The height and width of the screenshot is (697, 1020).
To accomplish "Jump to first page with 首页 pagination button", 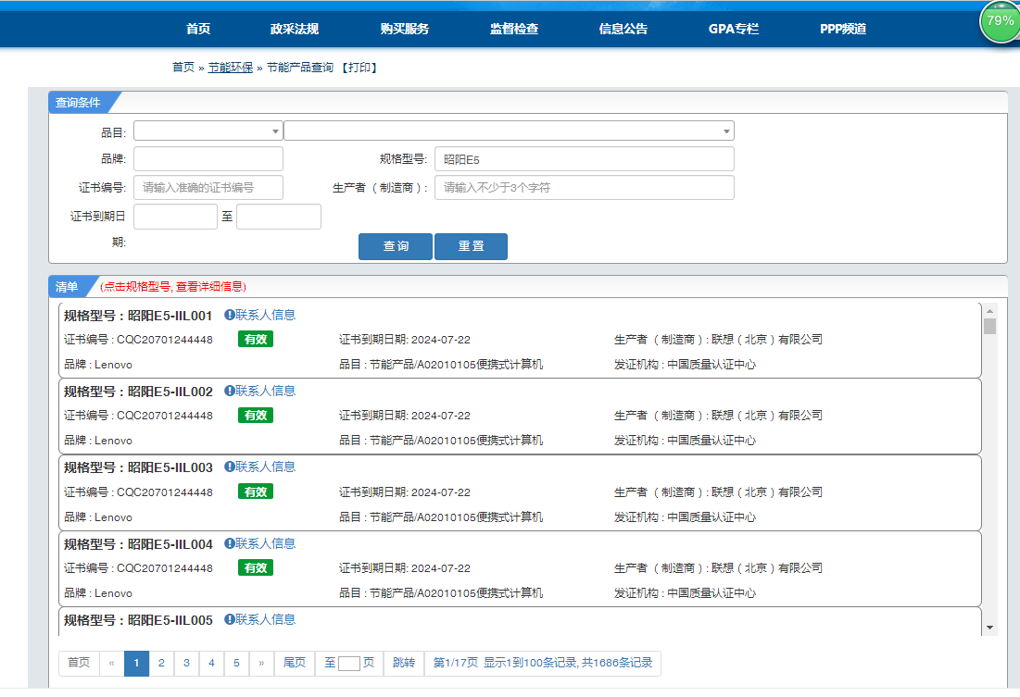I will click(79, 663).
